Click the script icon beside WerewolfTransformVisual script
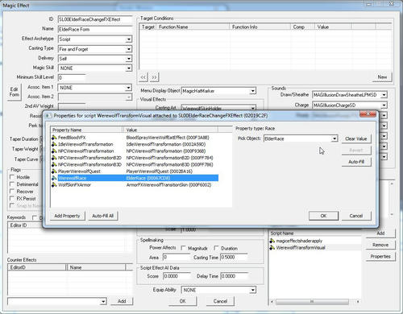The height and width of the screenshot is (314, 403). click(272, 247)
